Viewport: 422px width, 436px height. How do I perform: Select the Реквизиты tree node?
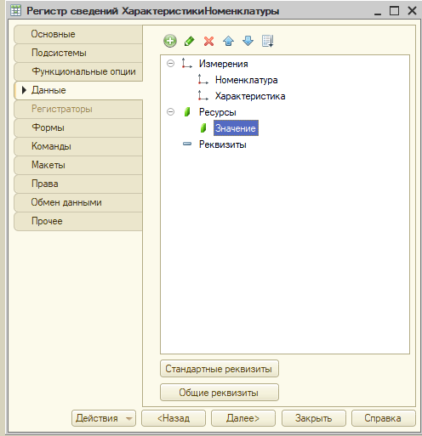[223, 144]
